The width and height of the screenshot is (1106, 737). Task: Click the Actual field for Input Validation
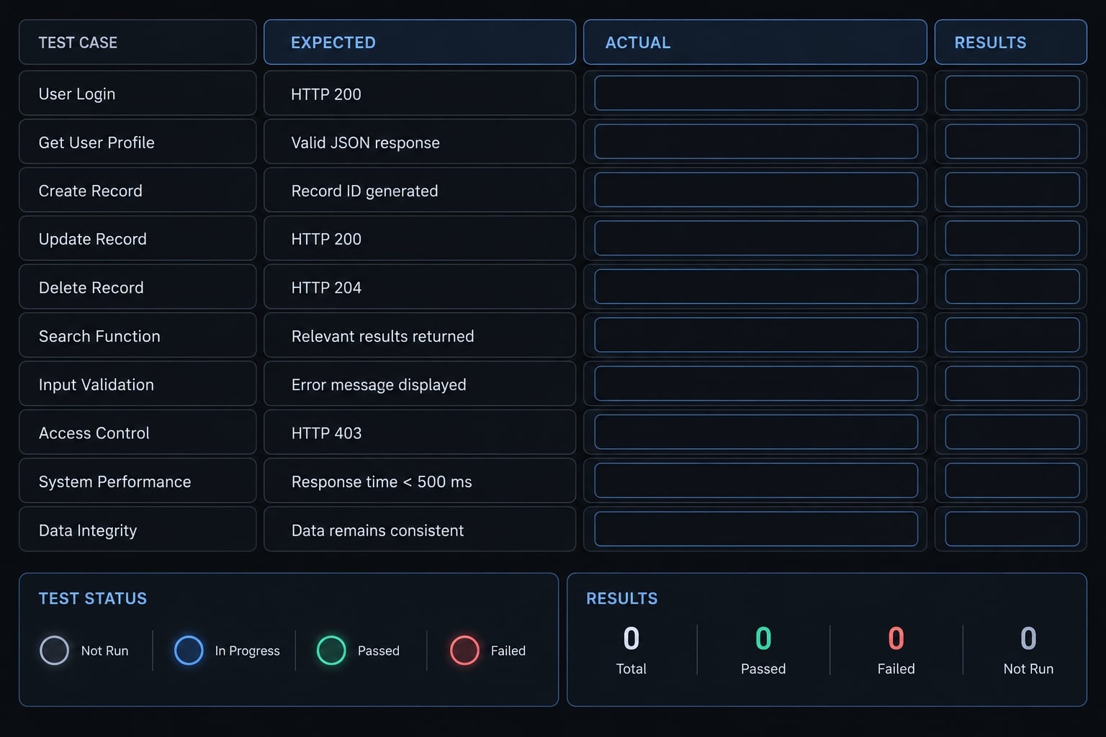click(756, 383)
